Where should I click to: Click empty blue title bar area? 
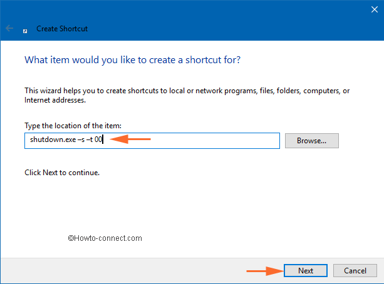(221, 19)
